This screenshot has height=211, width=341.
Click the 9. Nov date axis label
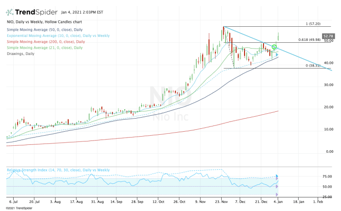(201, 200)
